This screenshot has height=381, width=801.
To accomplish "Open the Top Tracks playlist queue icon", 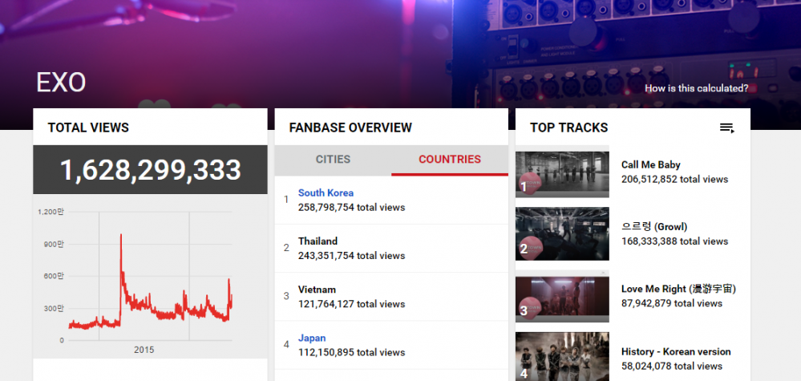I will click(727, 128).
